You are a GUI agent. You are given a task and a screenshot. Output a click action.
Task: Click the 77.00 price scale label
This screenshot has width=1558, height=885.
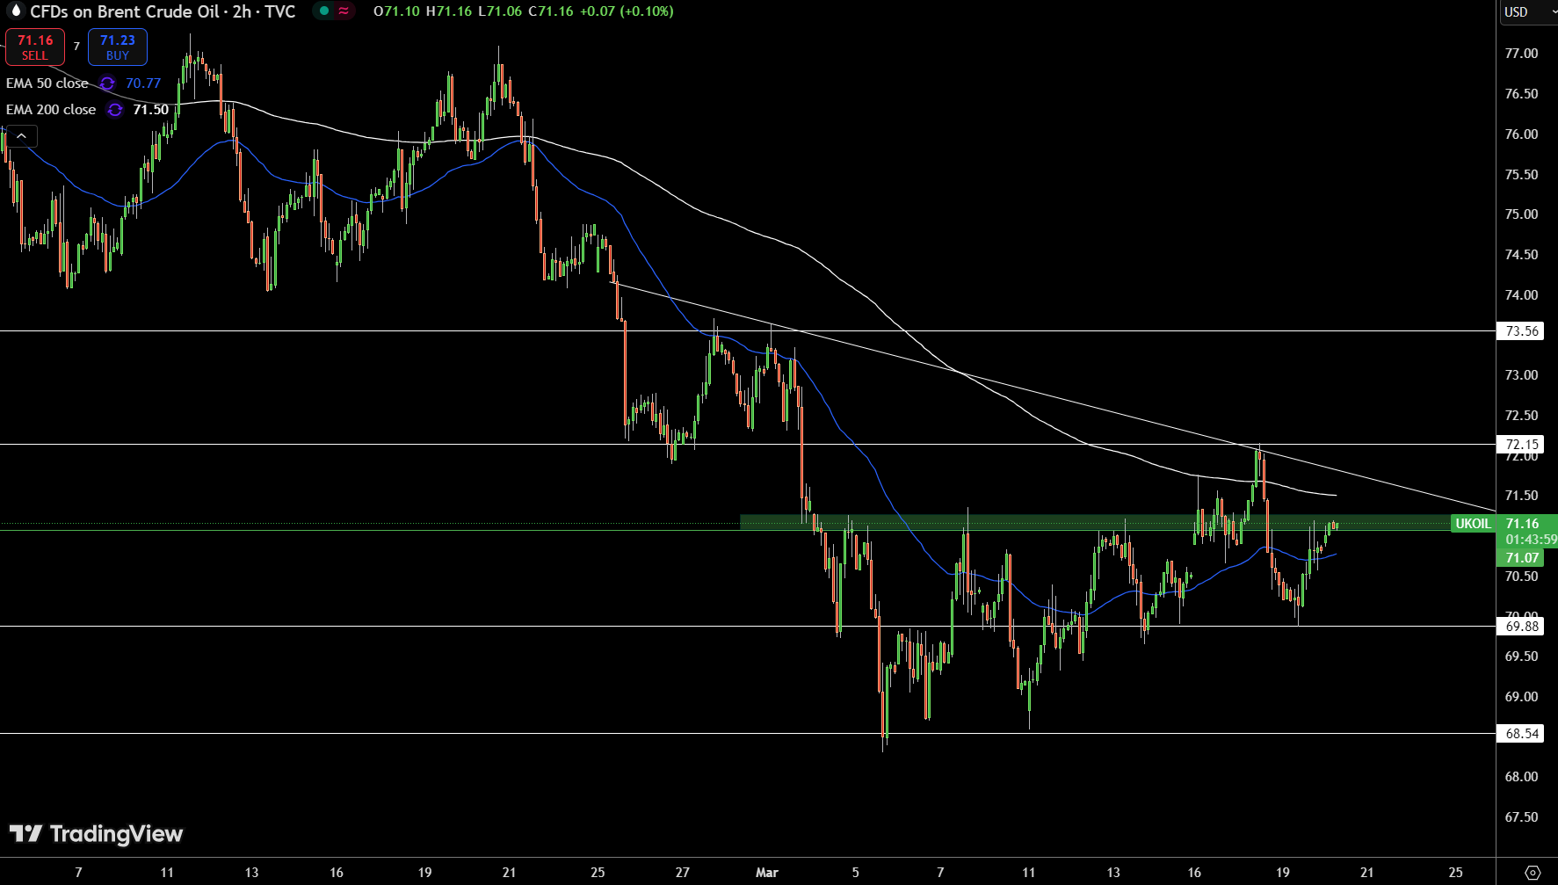tap(1521, 54)
